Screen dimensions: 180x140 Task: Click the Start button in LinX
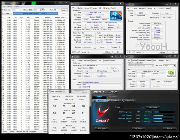click(7, 13)
